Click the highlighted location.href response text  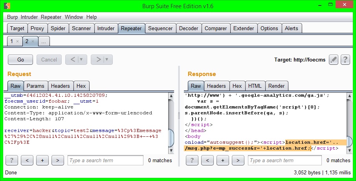265,145
